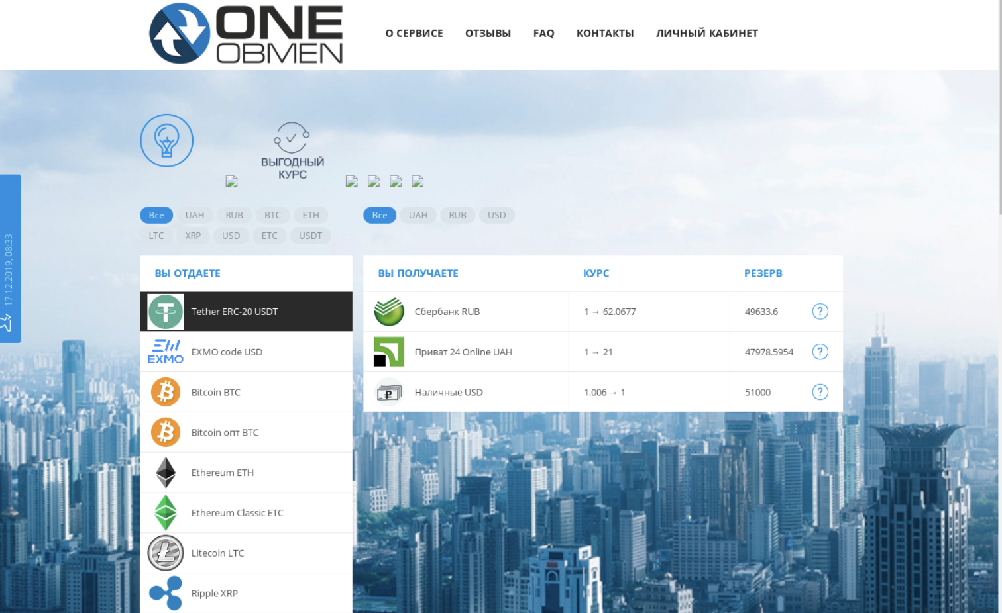
Task: Choose Ethereum ETH to give
Action: tap(246, 473)
